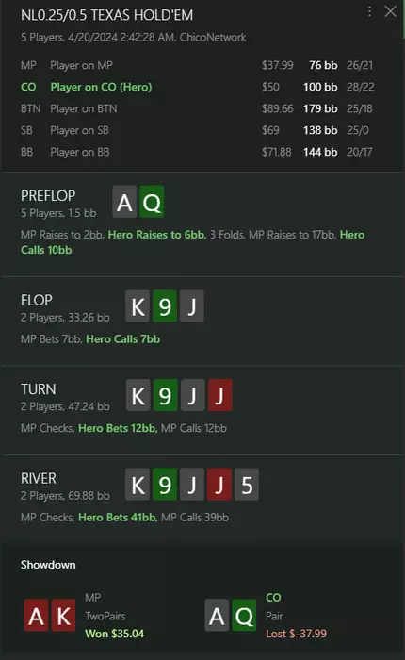Click the Hero Bets 41bb action
This screenshot has width=405, height=660.
tap(118, 518)
